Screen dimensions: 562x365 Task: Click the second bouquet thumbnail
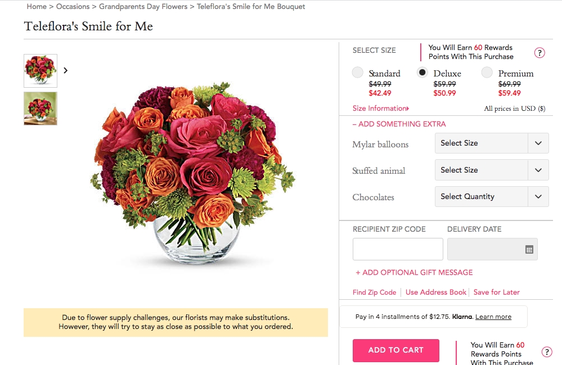tap(40, 109)
